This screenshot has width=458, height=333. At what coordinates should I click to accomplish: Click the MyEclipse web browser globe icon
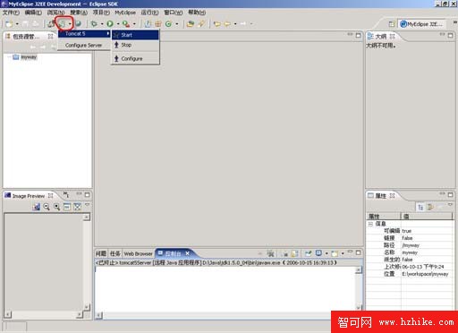78,24
